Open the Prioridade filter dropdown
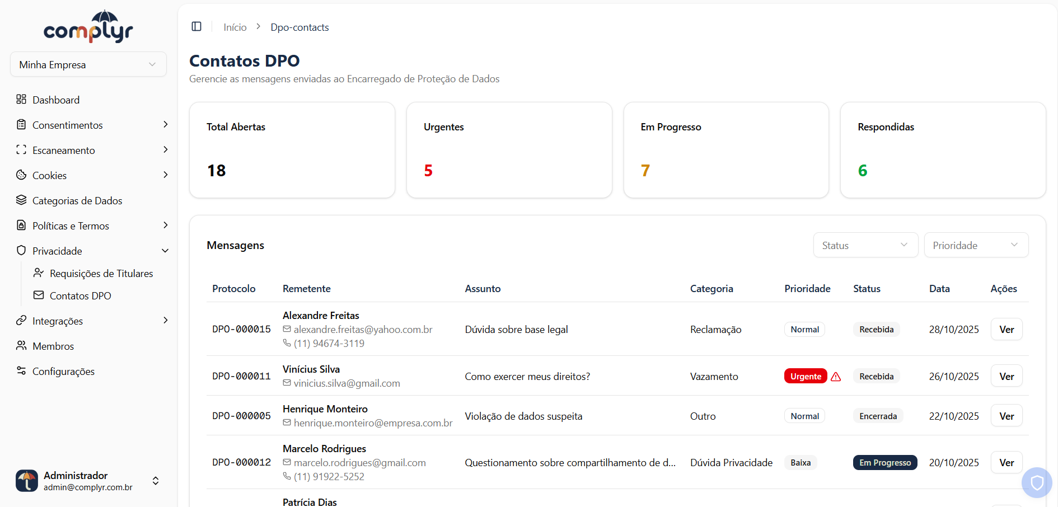1058x507 pixels. coord(976,245)
